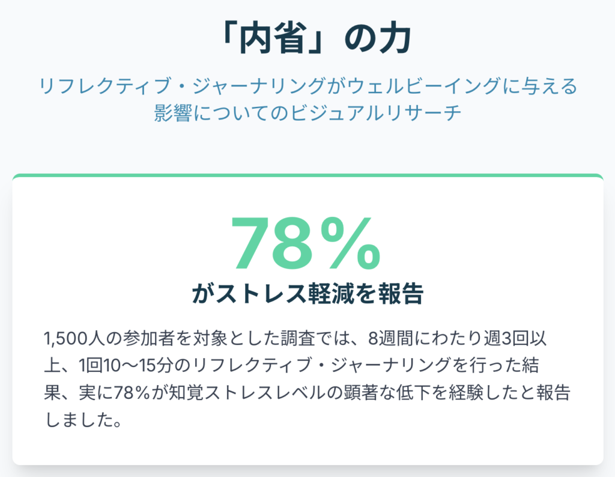The height and width of the screenshot is (477, 615).
Task: Click the subtitle's second line starting with 影響
Action: pos(307,114)
